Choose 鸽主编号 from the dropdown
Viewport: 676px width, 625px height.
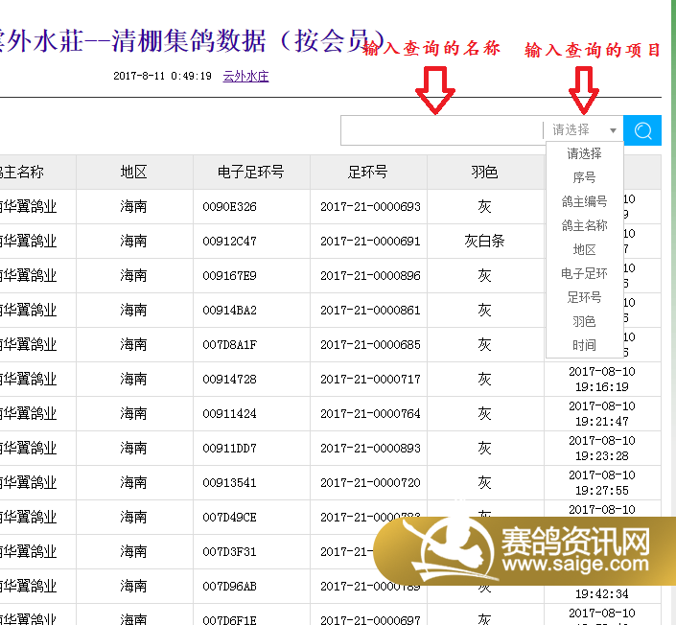(x=584, y=201)
